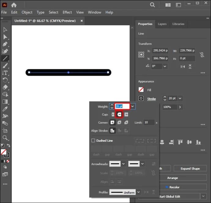
Task: Click the Expand Shape button
Action: tap(190, 169)
